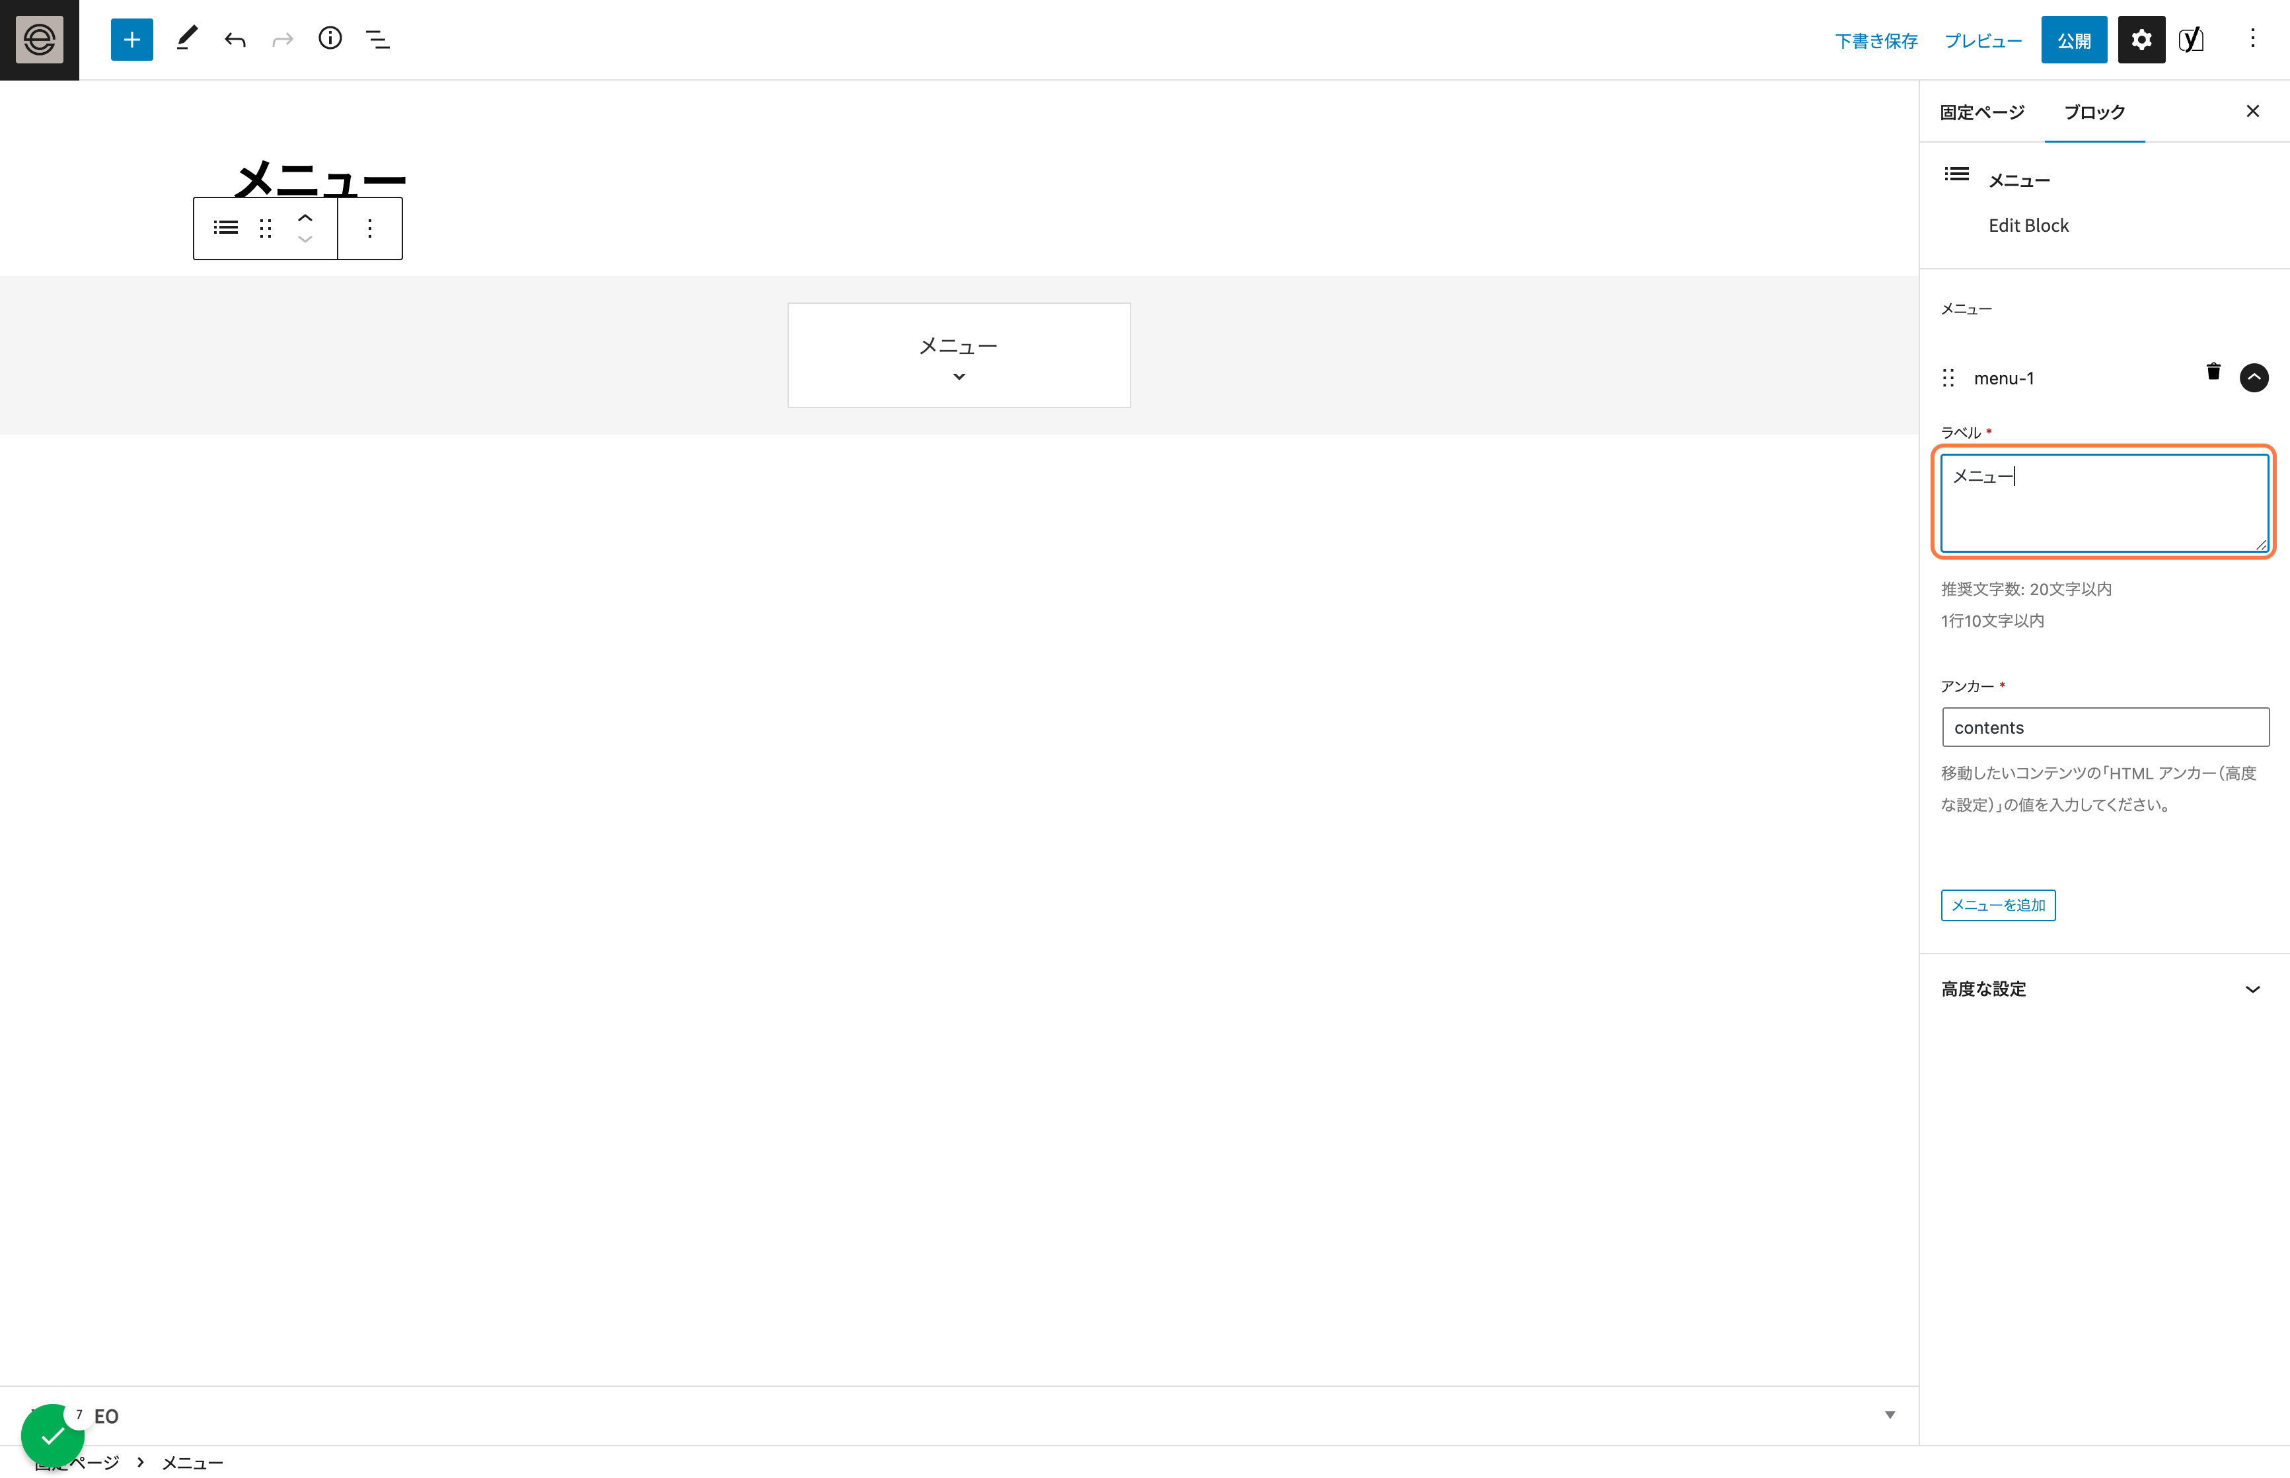The width and height of the screenshot is (2290, 1478).
Task: Switch to the ブロック tab
Action: [x=2094, y=112]
